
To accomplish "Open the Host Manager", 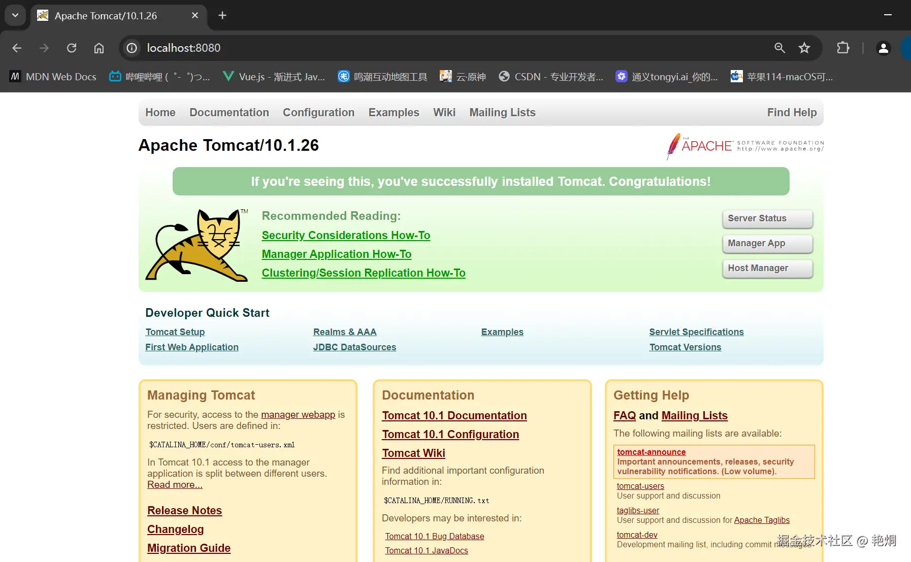I will [x=767, y=268].
